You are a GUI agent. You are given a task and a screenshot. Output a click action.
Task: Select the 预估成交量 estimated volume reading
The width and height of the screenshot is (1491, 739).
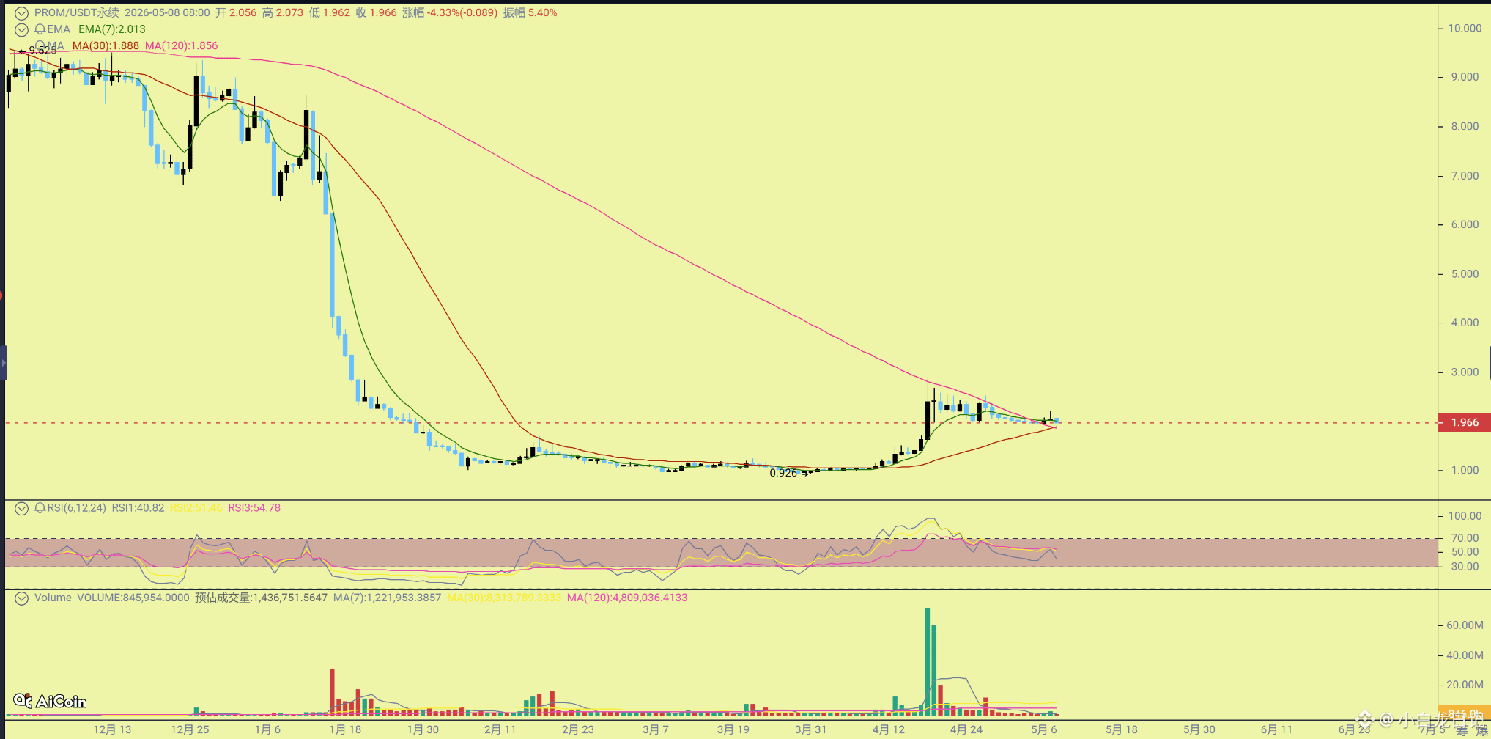point(261,598)
